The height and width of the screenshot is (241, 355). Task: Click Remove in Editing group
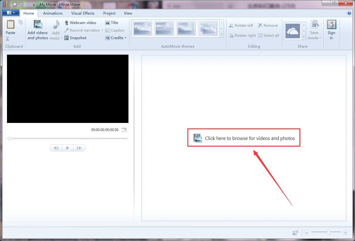pos(268,25)
